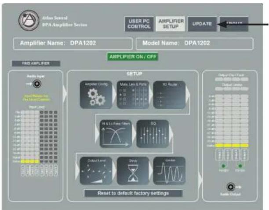This screenshot has width=269, height=210.
Task: Click the Audio Output label
Action: (231, 194)
